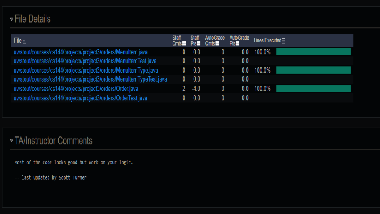This screenshot has width=380, height=214.
Task: Collapse the TA/Instructor Comments section triangle
Action: pos(11,141)
